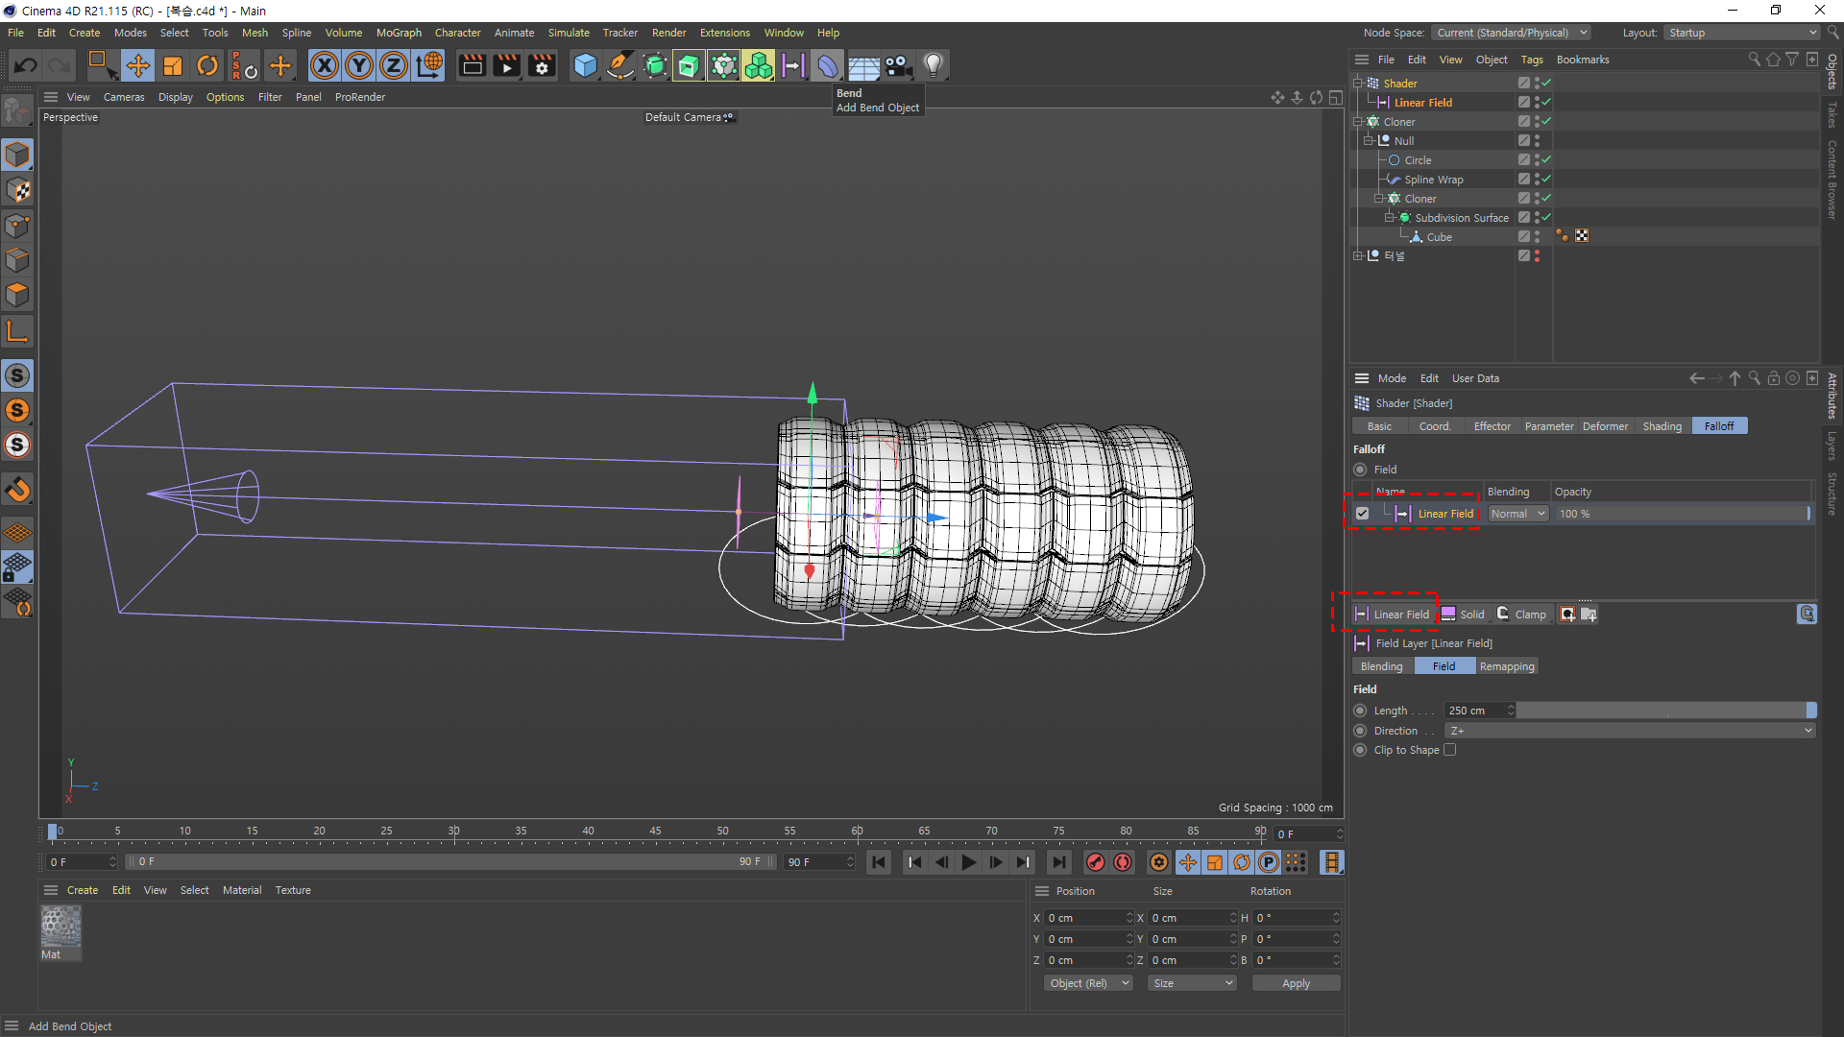Viewport: 1844px width, 1037px height.
Task: Open the Direction Z+ dropdown
Action: [1630, 731]
